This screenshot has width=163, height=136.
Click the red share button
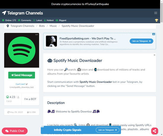(x=155, y=131)
